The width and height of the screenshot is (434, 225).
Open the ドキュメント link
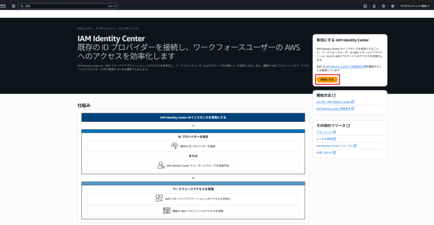326,132
